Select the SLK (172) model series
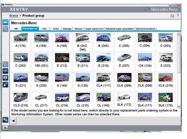Screen dimensions: 187x139 [x=124, y=100]
